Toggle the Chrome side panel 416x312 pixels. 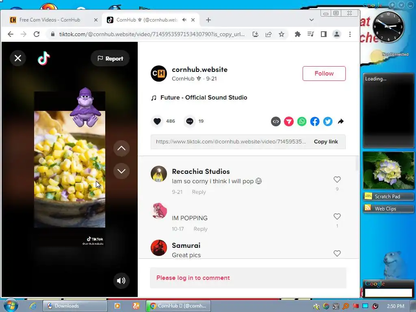(324, 34)
